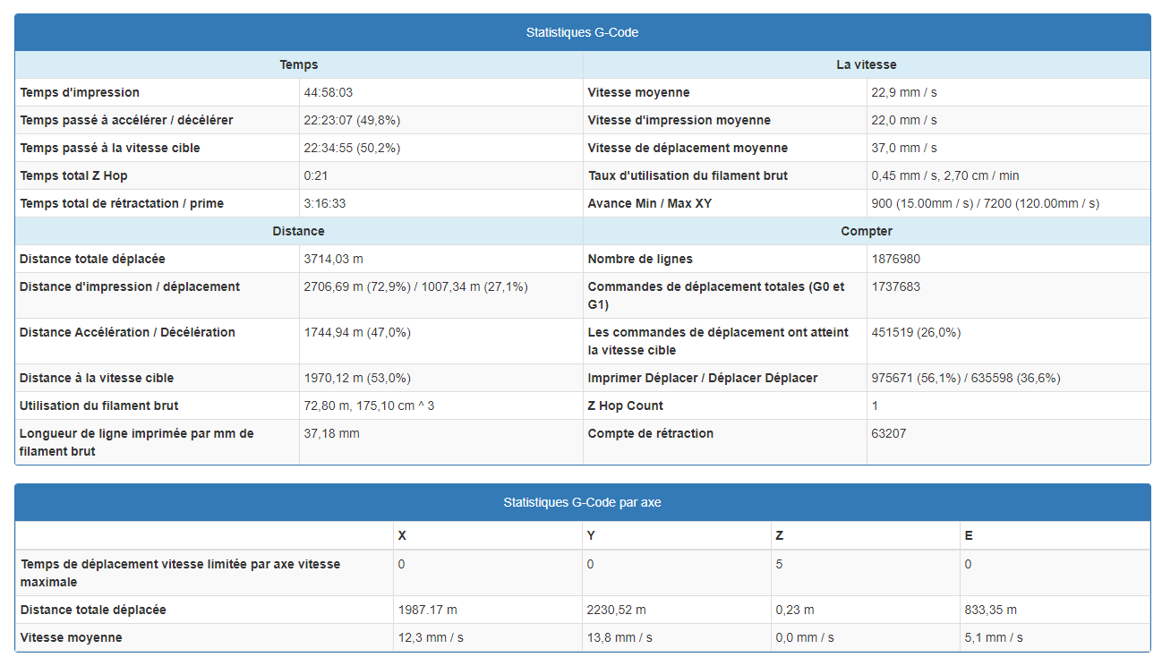Click the Y distance value 2230,52 m

pos(616,610)
